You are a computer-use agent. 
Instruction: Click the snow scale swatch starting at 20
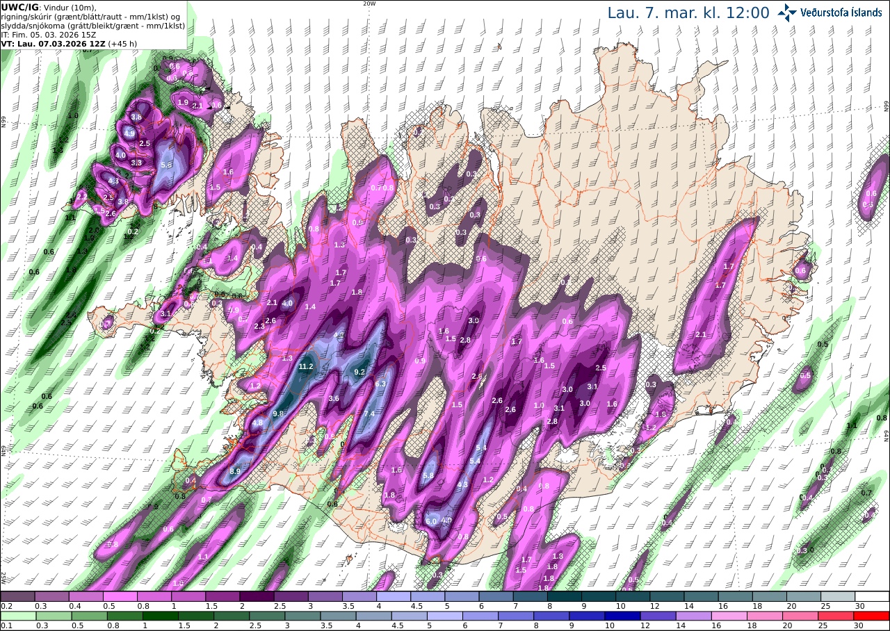point(804,596)
